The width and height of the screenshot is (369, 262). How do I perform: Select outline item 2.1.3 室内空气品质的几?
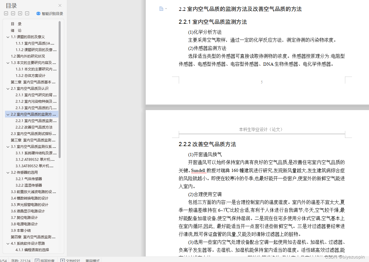pyautogui.click(x=36, y=108)
